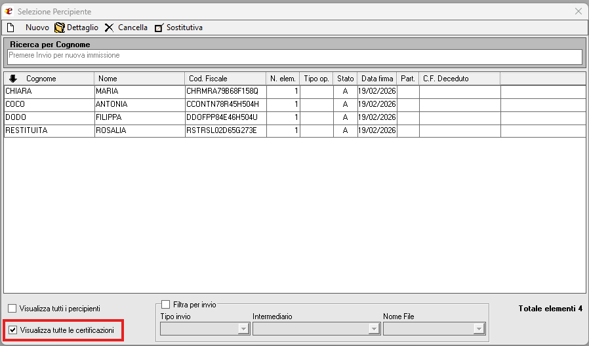Image resolution: width=589 pixels, height=346 pixels.
Task: Click fiscal code RSTRSL02D65G273E
Action: [226, 130]
